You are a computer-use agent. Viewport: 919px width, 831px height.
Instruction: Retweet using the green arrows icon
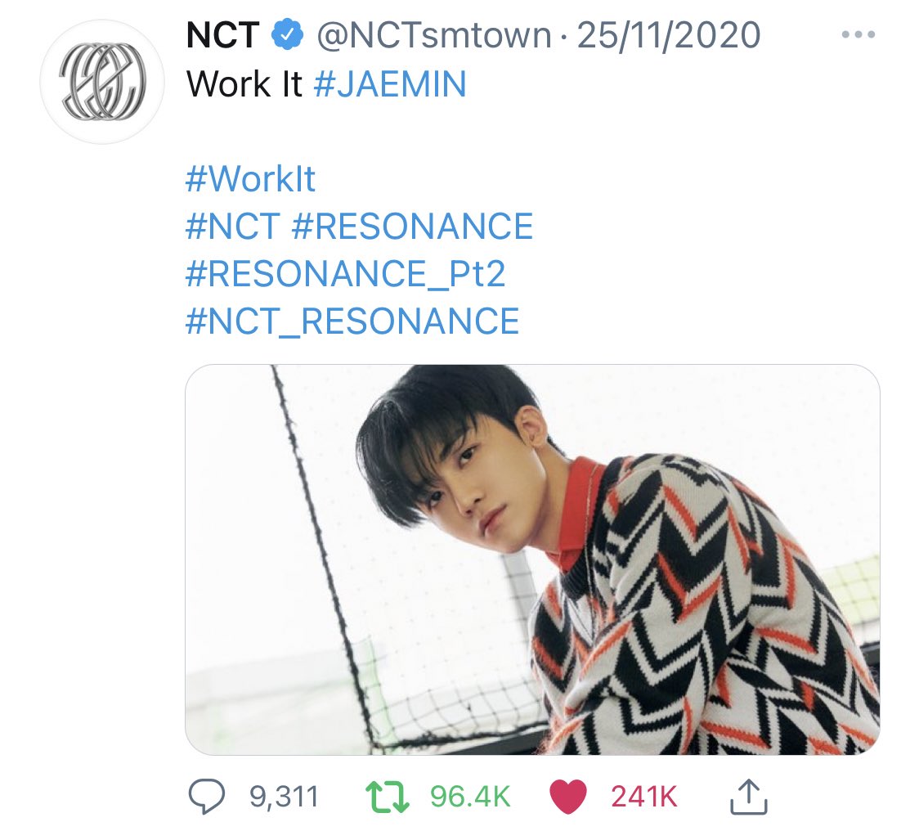tap(388, 797)
